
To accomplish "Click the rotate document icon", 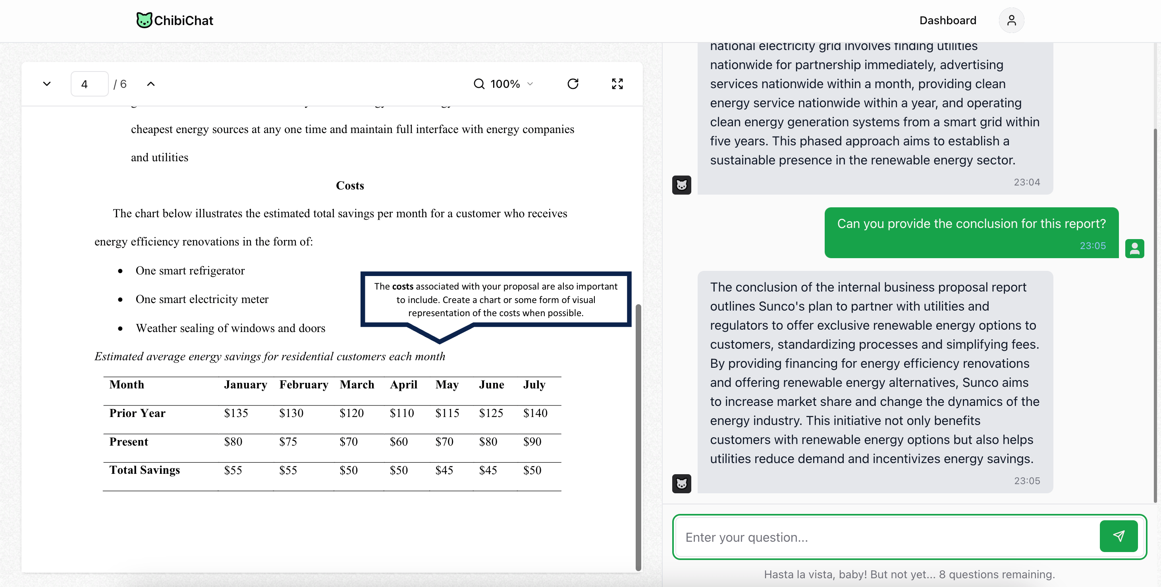I will pyautogui.click(x=573, y=84).
